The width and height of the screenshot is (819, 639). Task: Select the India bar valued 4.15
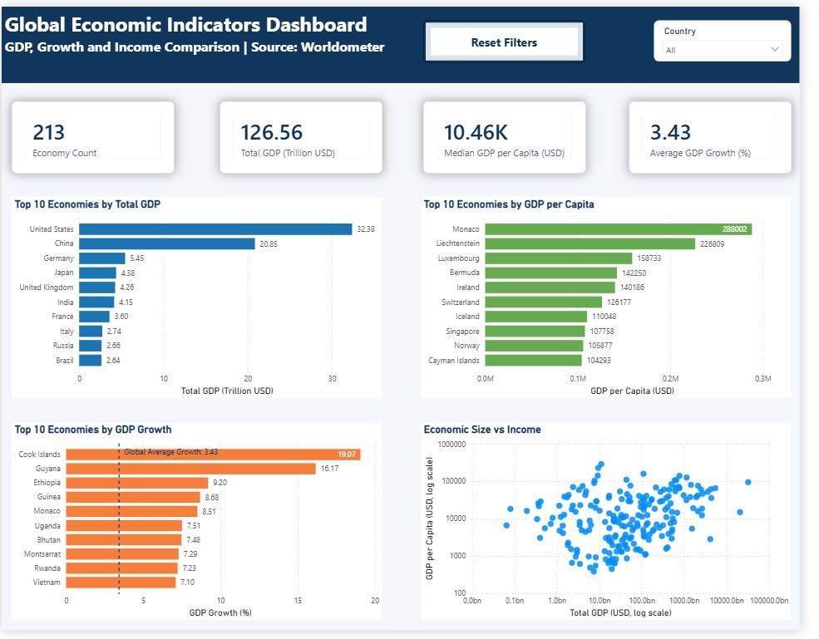tap(96, 302)
